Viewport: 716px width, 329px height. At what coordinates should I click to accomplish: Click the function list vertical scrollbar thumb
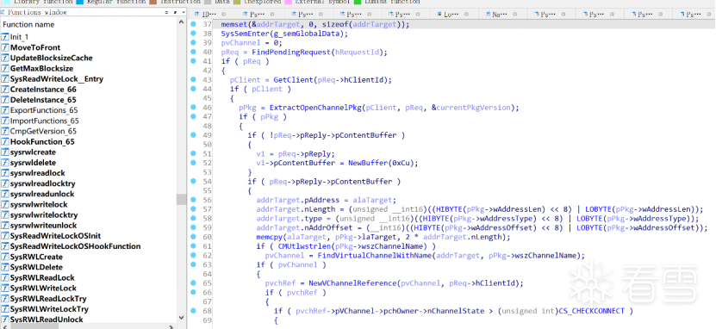(181, 200)
